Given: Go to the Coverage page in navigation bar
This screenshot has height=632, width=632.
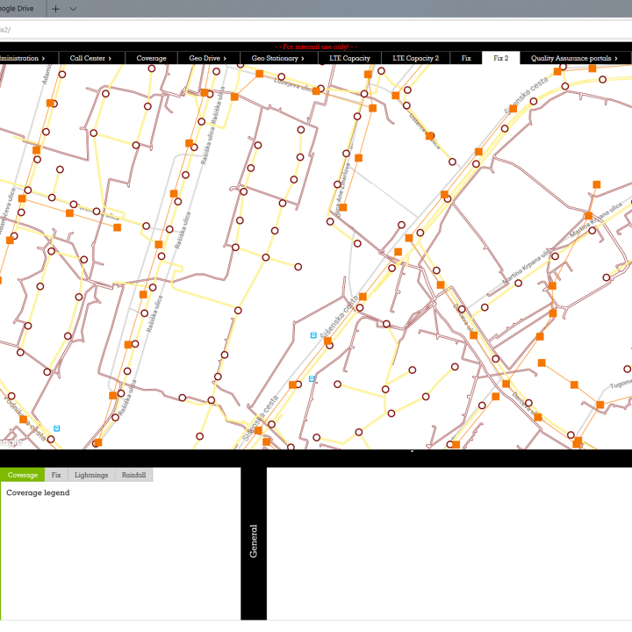Looking at the screenshot, I should (x=151, y=58).
